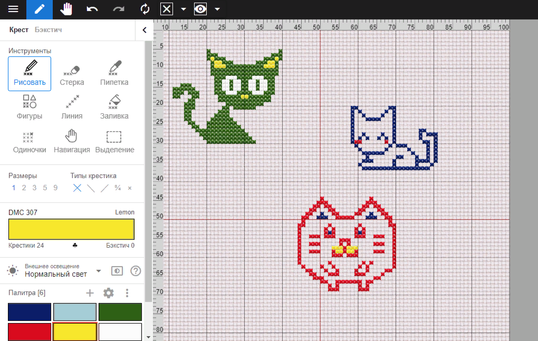Screen dimensions: 538x341
Task: Choose three-quarter stitch type
Action: pyautogui.click(x=118, y=188)
